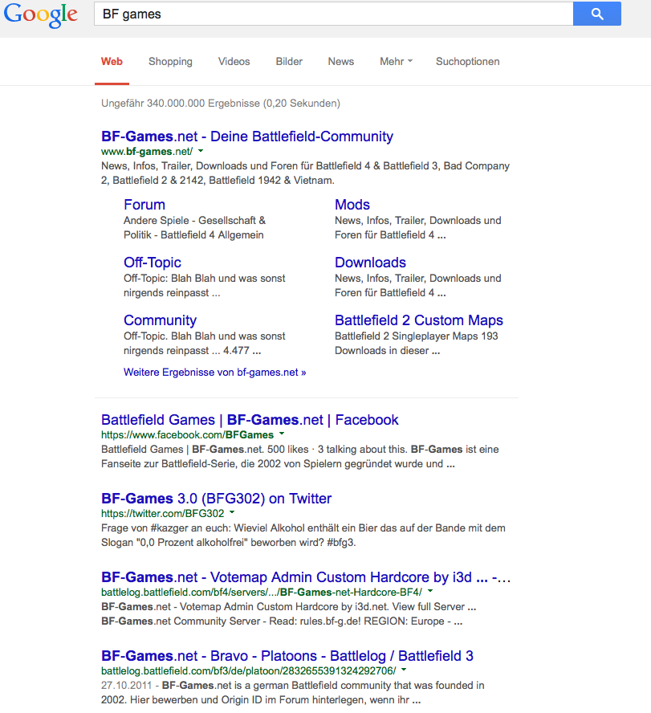Viewport: 651px width, 713px height.
Task: Select the Web tab
Action: 112,61
